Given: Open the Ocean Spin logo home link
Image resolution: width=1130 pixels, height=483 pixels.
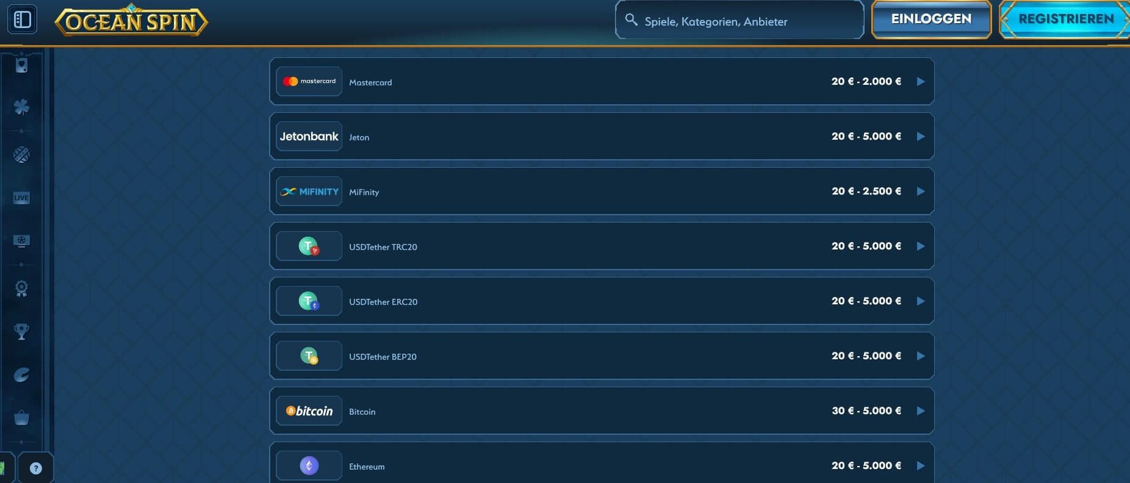Looking at the screenshot, I should point(131,21).
